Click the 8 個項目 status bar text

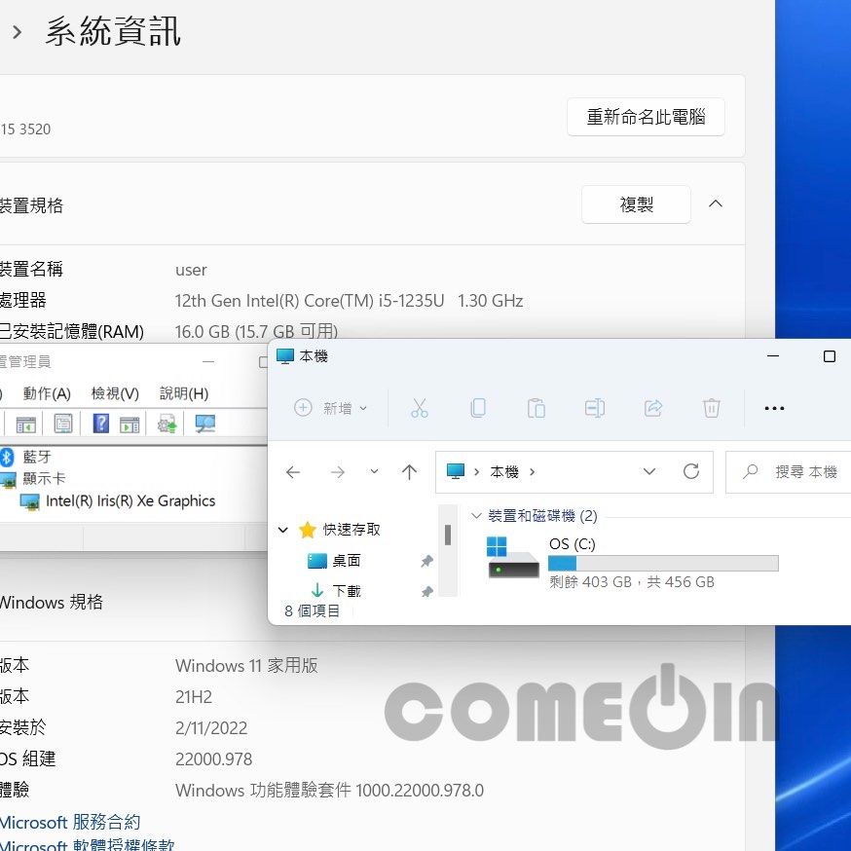tap(313, 611)
